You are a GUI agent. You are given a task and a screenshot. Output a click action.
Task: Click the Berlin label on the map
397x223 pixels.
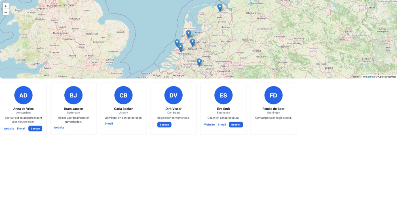[348, 32]
